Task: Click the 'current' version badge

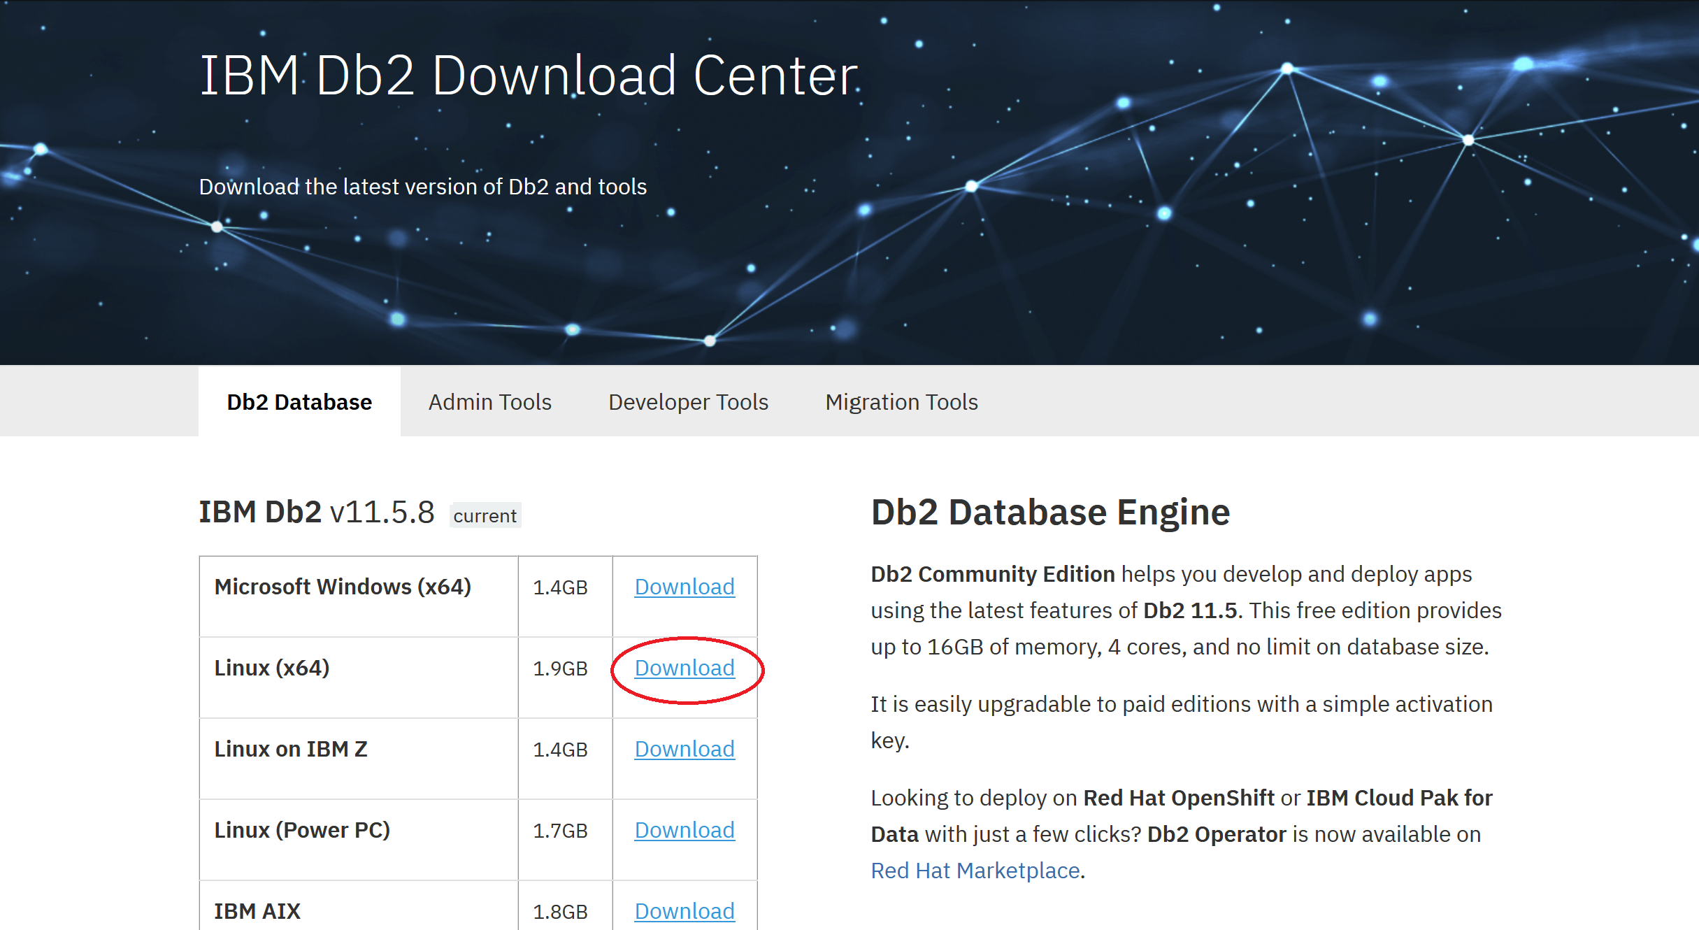Action: 485,516
